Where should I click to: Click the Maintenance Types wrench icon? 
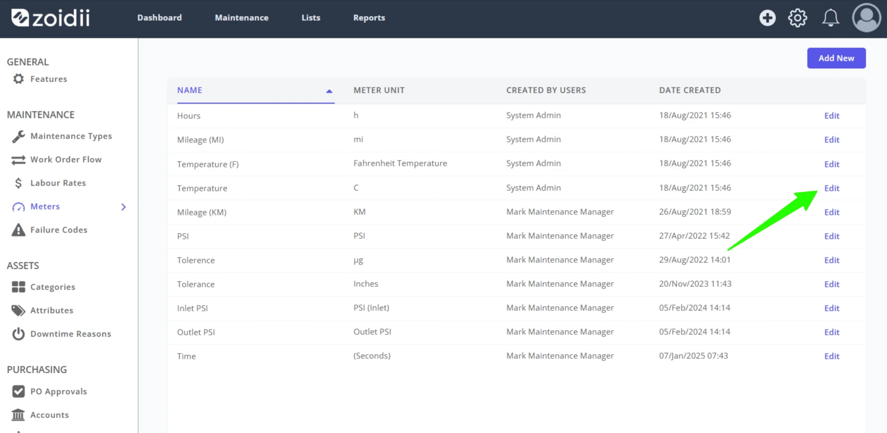pyautogui.click(x=19, y=136)
